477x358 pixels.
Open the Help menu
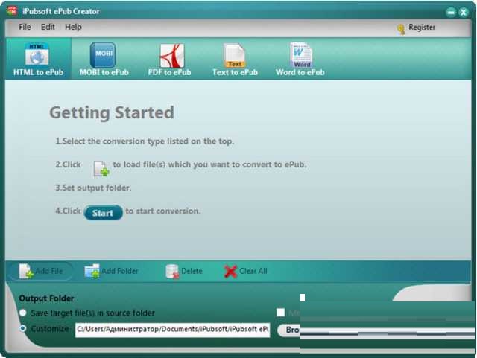(x=73, y=27)
